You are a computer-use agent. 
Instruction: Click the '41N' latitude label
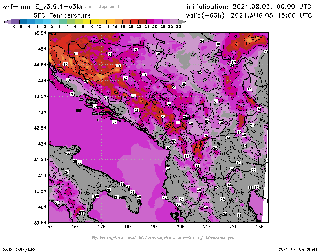click(x=42, y=175)
